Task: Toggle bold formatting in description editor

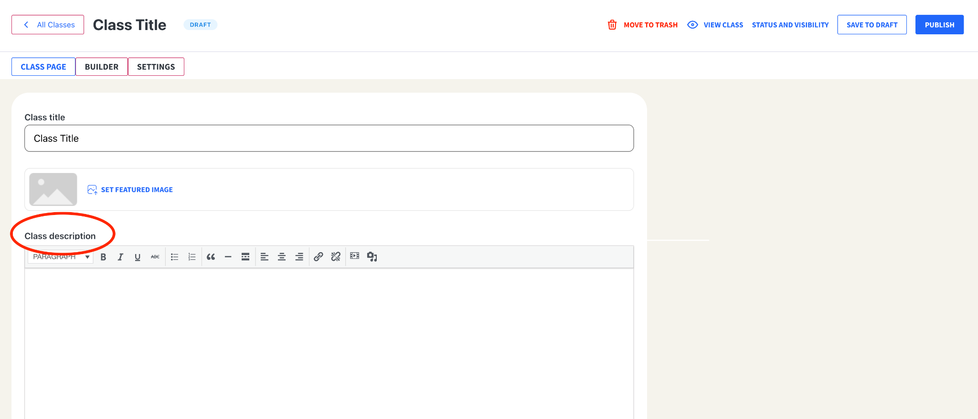Action: pyautogui.click(x=103, y=257)
